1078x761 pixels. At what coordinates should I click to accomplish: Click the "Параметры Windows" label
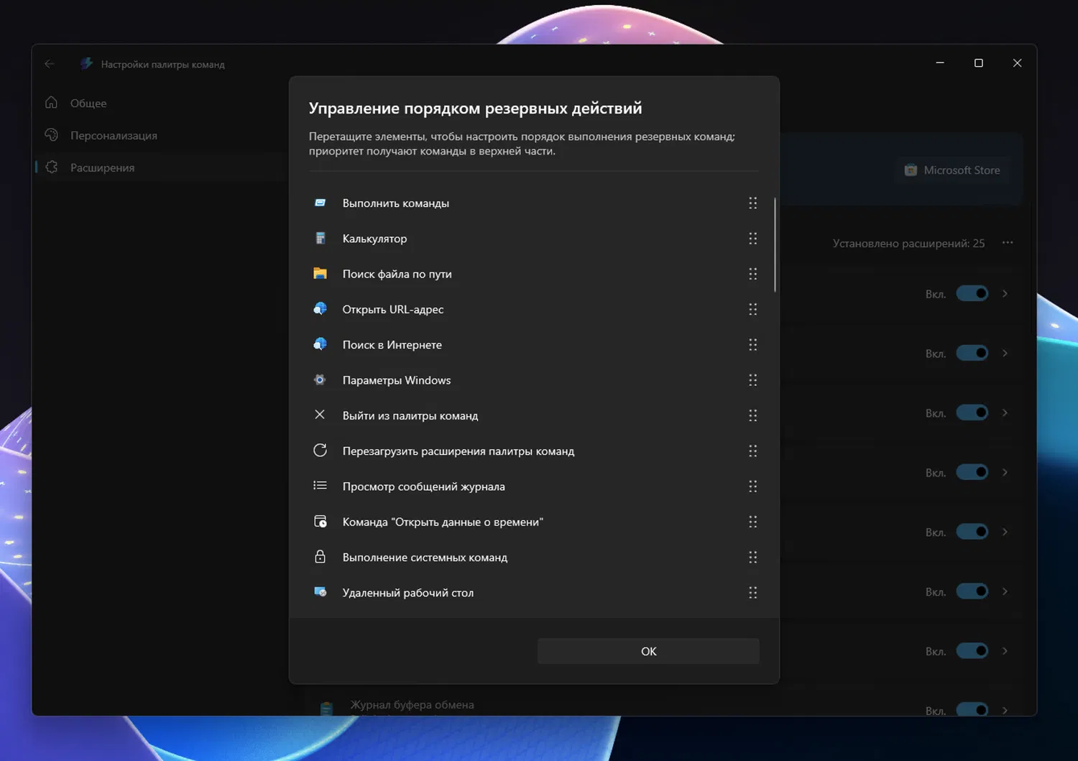(x=397, y=380)
